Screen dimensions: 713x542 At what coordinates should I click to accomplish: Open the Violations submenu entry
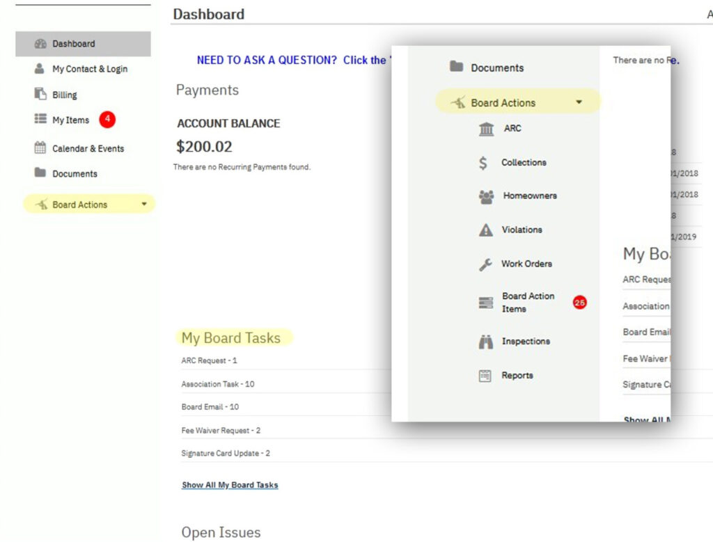[x=522, y=230]
